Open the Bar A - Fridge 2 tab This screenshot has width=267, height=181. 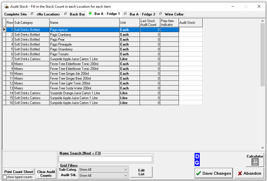click(x=142, y=14)
